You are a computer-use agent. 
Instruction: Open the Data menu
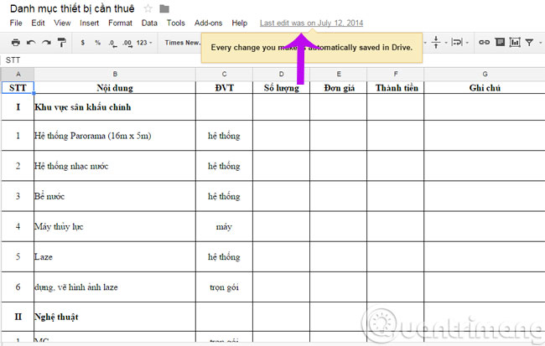click(x=149, y=23)
